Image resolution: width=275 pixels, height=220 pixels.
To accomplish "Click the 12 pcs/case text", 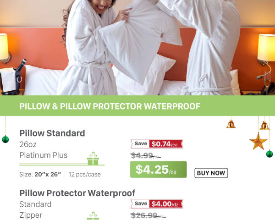I will 85,174.
